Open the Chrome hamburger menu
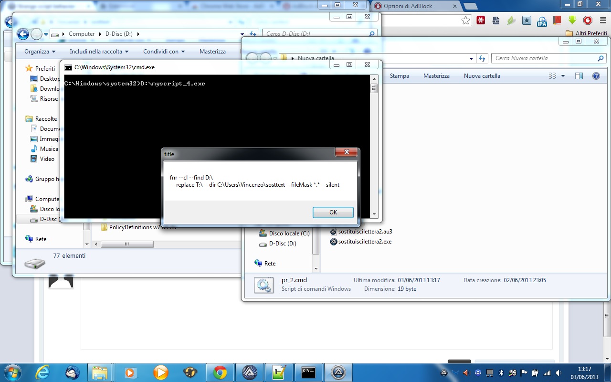 point(602,21)
